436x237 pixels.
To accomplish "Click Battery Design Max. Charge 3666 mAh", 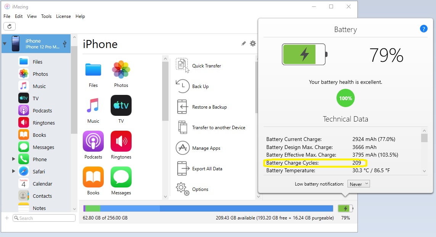I will [x=364, y=147].
